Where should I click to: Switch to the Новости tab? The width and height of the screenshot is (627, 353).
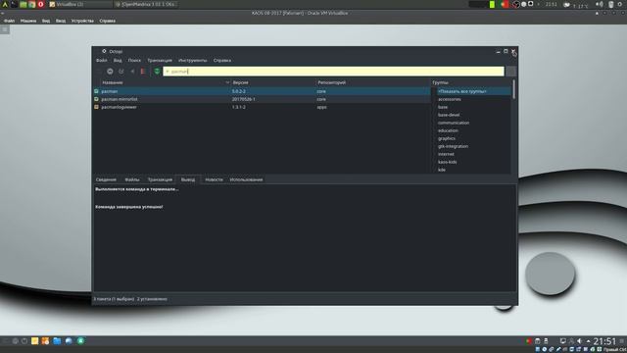click(214, 179)
